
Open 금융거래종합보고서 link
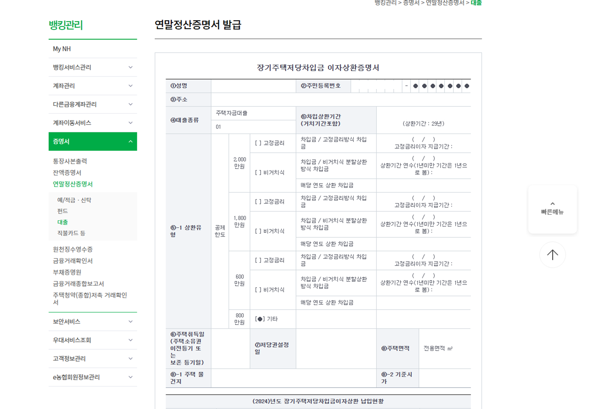[78, 284]
